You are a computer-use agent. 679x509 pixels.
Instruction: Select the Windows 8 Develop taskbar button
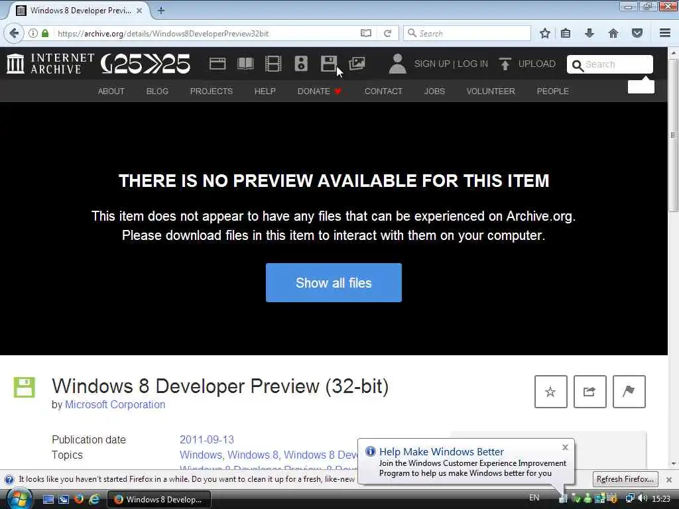point(158,500)
